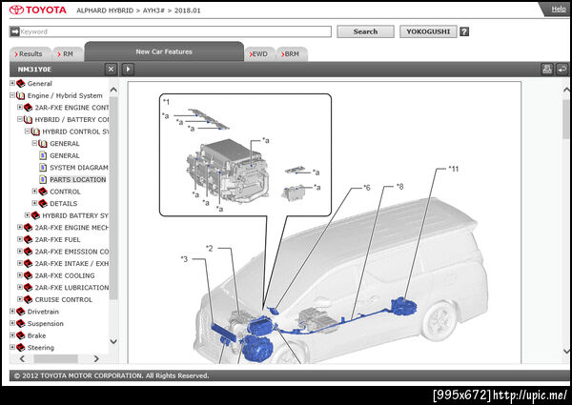Image resolution: width=572 pixels, height=405 pixels.
Task: Expand the General tree node
Action: (x=12, y=83)
